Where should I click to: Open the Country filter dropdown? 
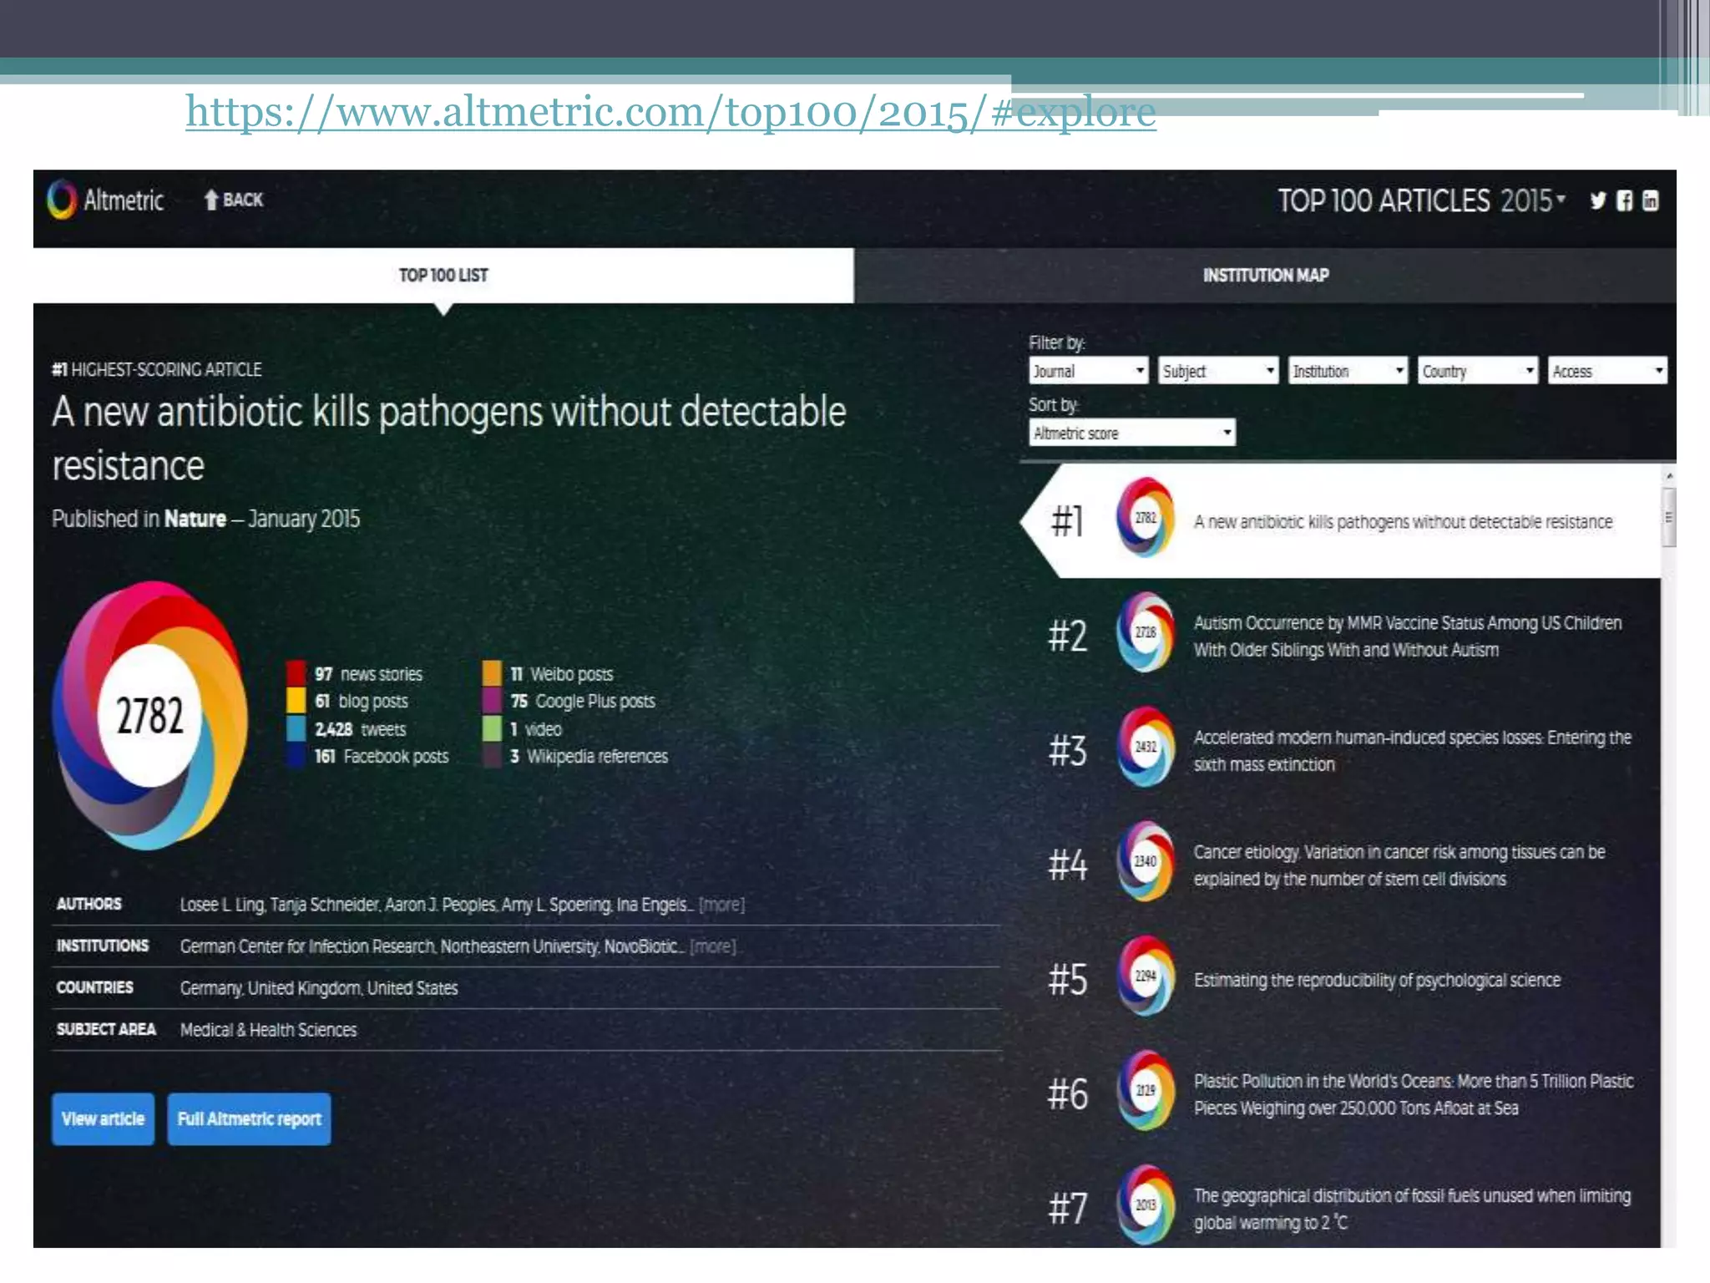tap(1478, 371)
